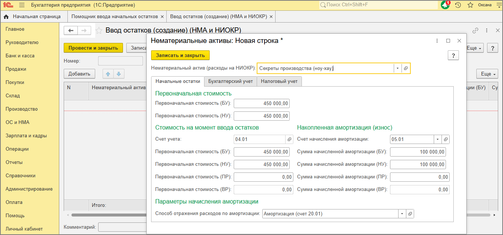Open document three-dot menu
The width and height of the screenshot is (503, 235).
(x=487, y=30)
